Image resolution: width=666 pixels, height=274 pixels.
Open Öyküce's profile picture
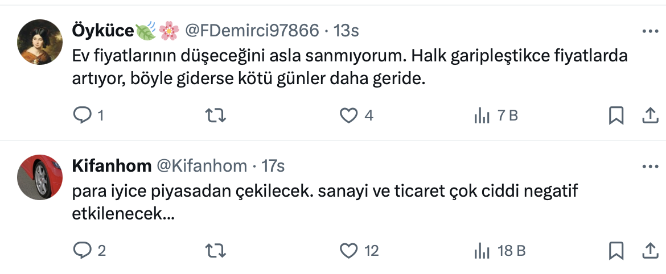39,42
